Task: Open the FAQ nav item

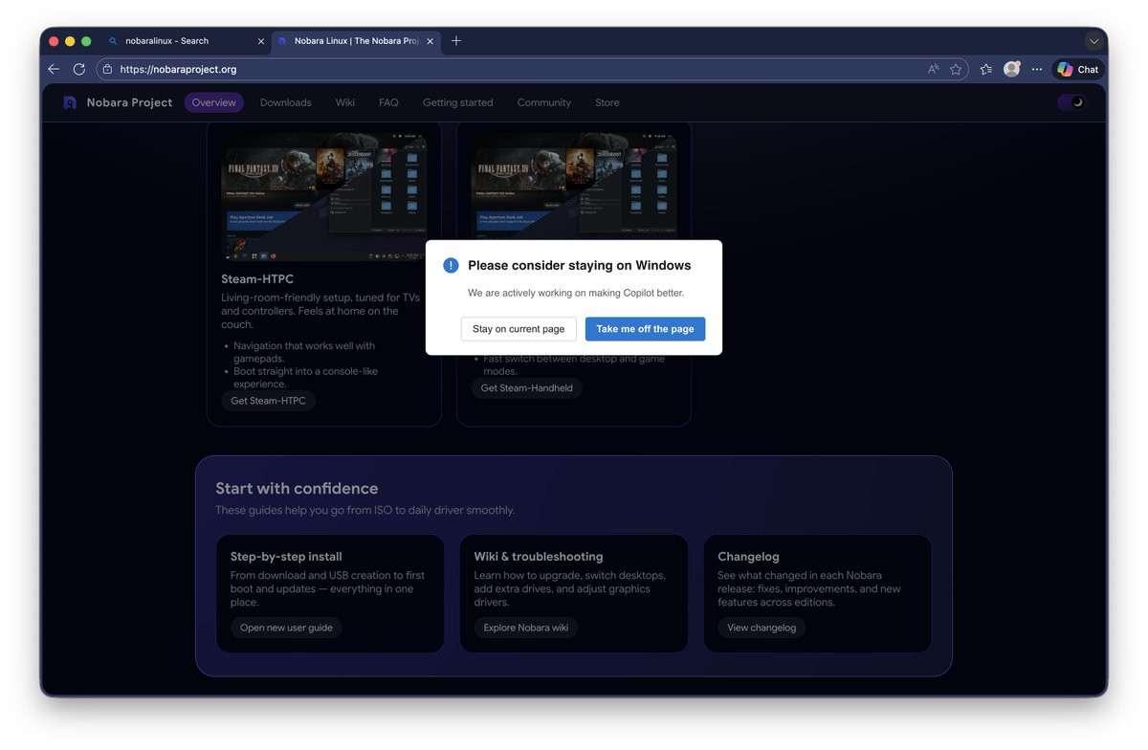Action: pyautogui.click(x=388, y=102)
